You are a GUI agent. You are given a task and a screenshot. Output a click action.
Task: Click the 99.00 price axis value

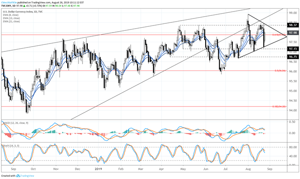click(293, 13)
